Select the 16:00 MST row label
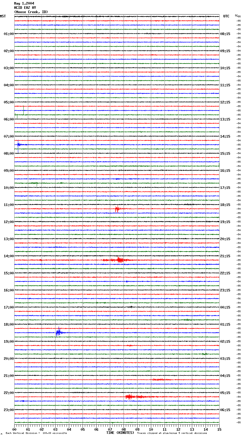Screen dimensions: 242x437 pos(9,290)
